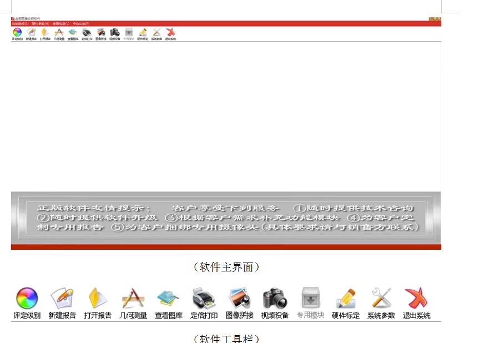
Task: Expand the 查看信息(V) menu
Action: click(61, 24)
